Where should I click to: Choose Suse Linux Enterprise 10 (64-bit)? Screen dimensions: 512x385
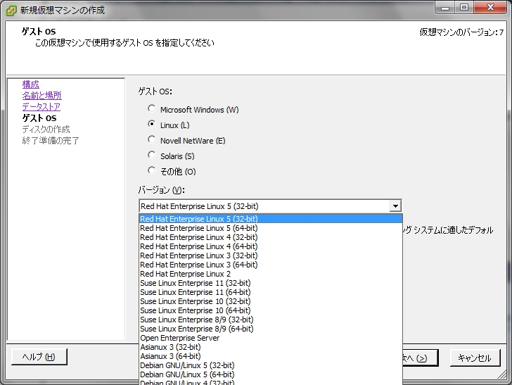271,310
